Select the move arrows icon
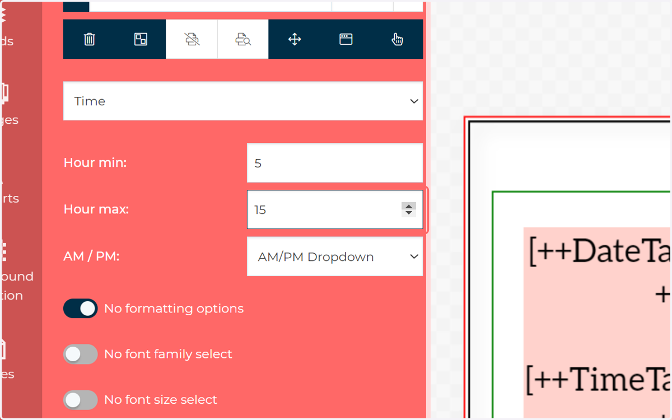The height and width of the screenshot is (420, 672). (295, 39)
